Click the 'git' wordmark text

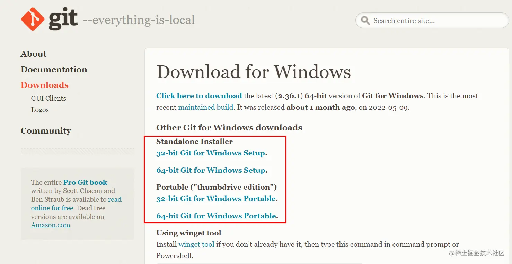point(63,19)
